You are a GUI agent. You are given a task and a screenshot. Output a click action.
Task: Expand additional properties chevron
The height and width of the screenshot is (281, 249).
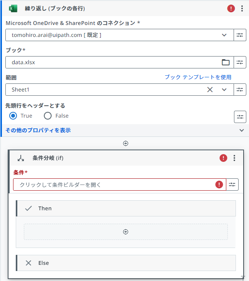click(x=242, y=130)
